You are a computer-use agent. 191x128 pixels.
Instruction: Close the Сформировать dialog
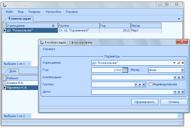182,41
